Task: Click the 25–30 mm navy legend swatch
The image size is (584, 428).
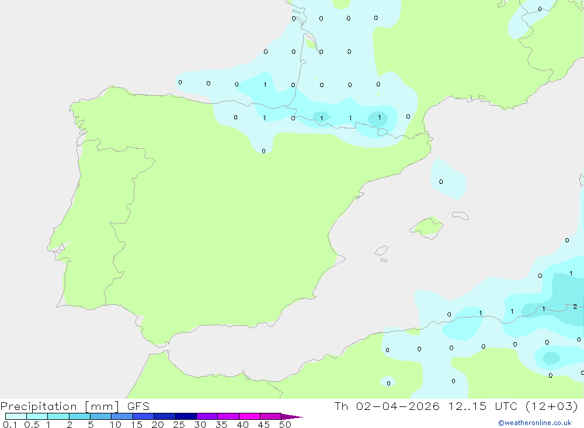Action: coord(186,416)
